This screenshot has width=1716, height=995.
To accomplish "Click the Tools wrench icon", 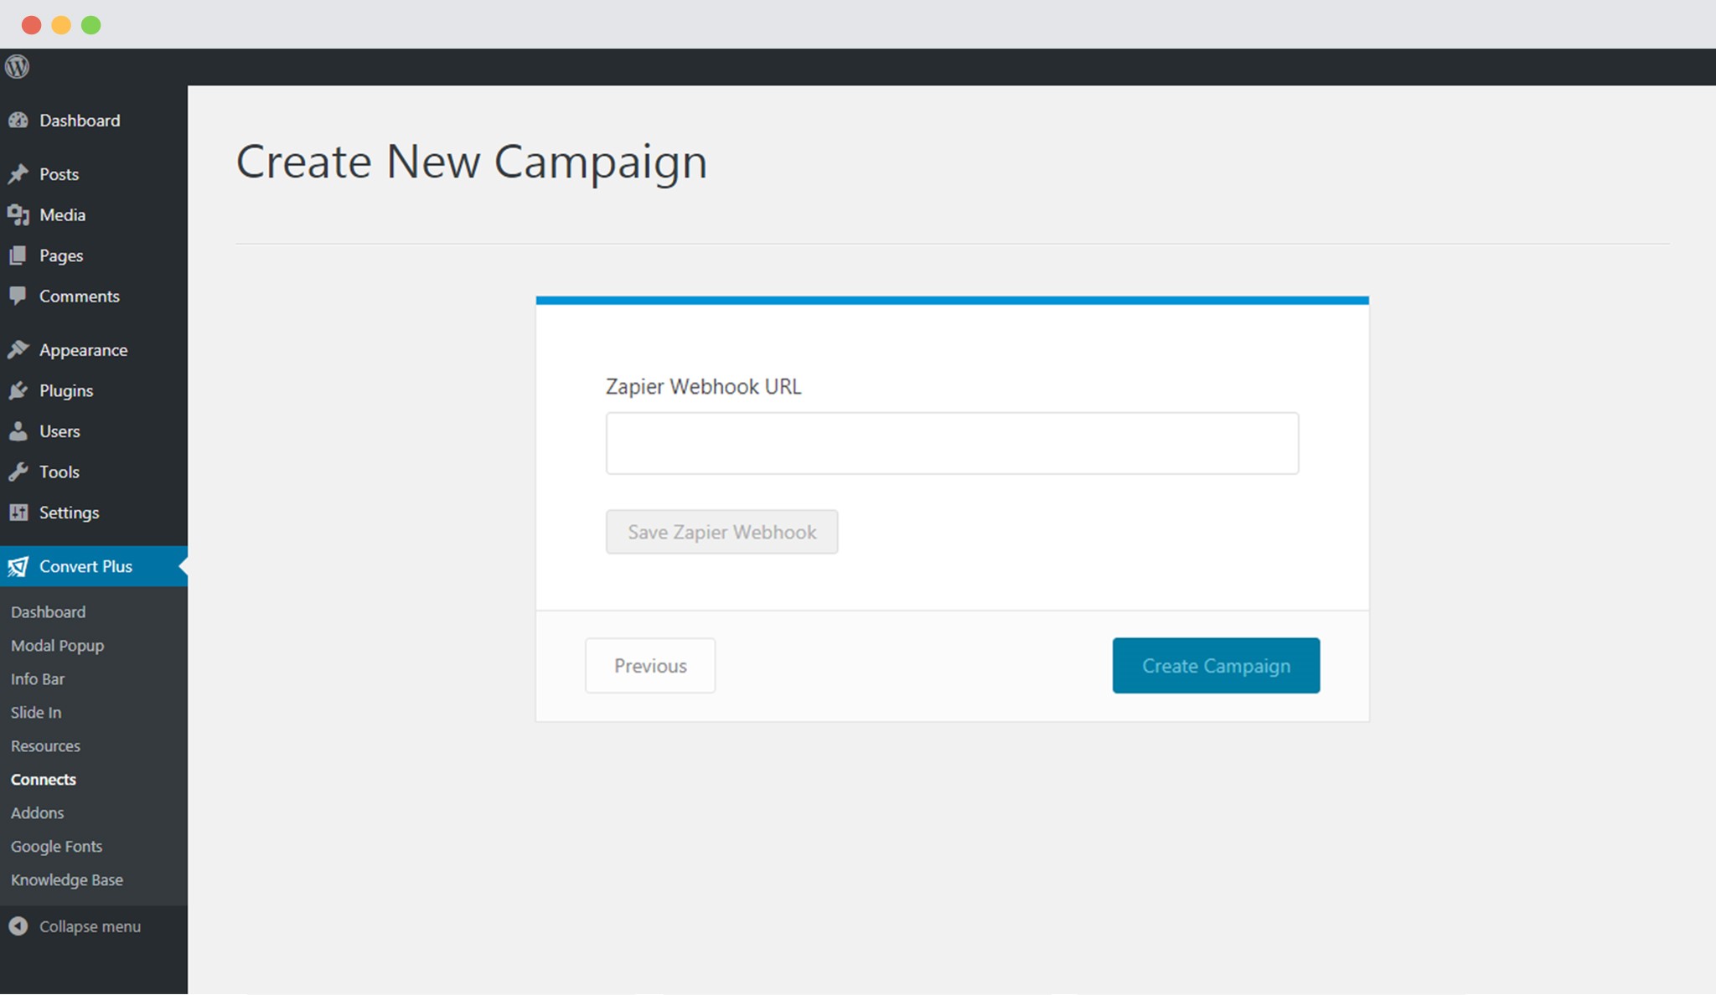I will pos(18,472).
